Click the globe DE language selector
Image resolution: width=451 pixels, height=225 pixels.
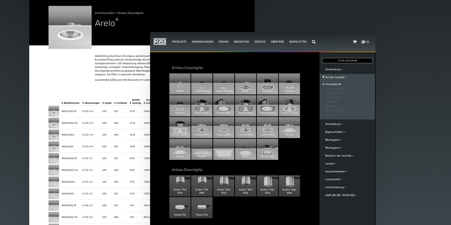pos(365,42)
